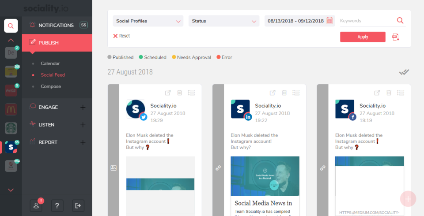Click the Needs Approval status legend
The height and width of the screenshot is (216, 424).
coord(191,57)
